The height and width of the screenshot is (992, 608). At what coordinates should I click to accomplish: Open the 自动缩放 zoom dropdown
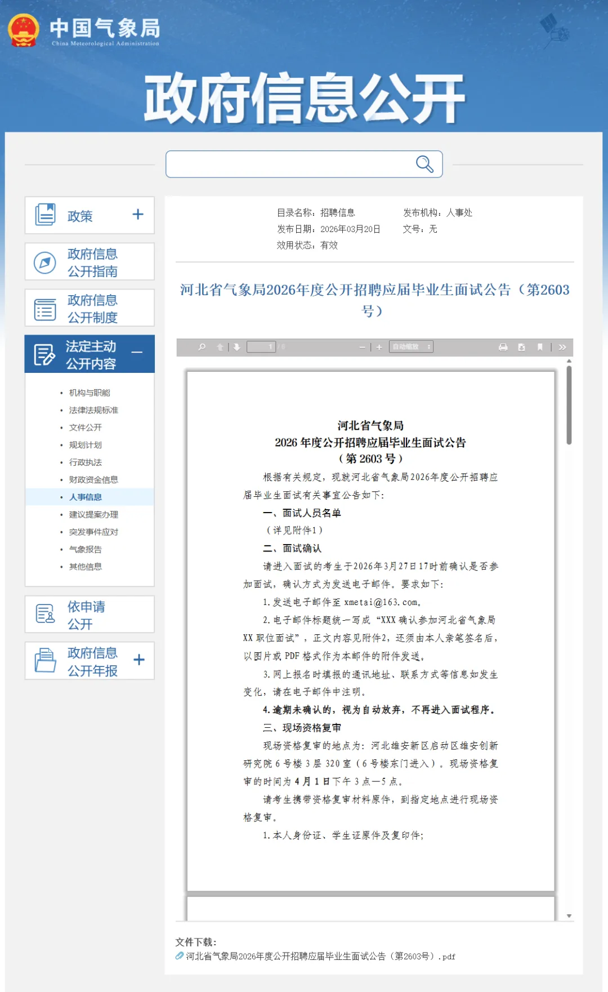[411, 347]
